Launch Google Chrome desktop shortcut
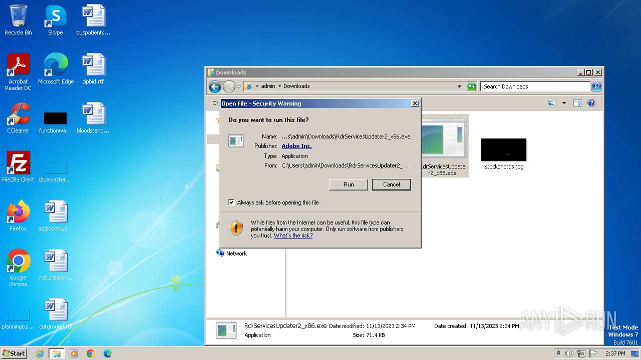The height and width of the screenshot is (360, 641). (18, 268)
